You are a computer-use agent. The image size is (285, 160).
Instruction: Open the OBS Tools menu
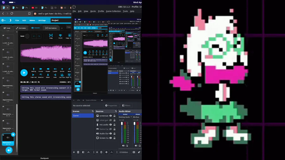point(125,11)
